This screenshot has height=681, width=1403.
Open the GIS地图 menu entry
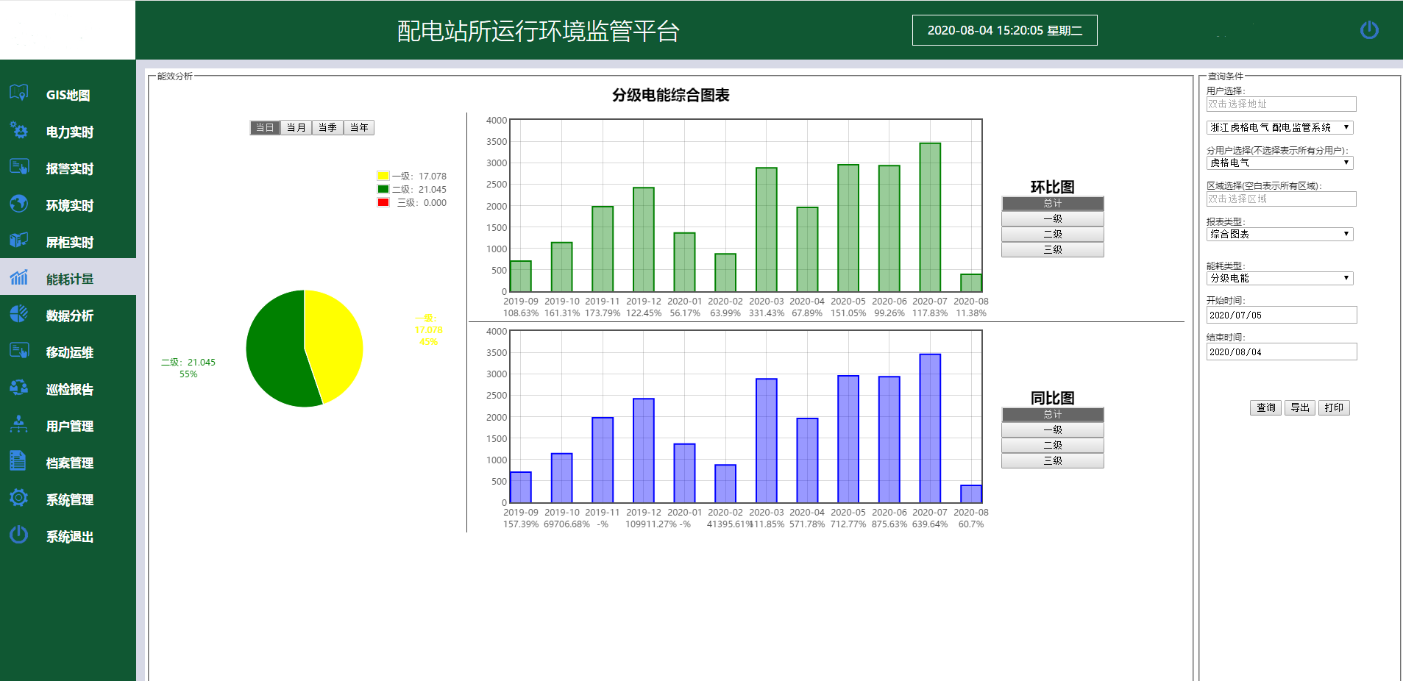[x=68, y=95]
